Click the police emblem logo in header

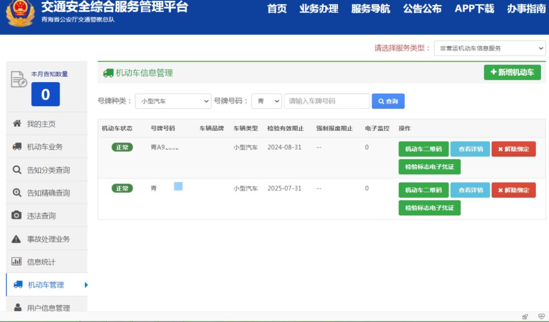pos(20,14)
